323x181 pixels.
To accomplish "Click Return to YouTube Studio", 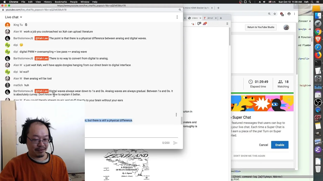I will click(261, 27).
